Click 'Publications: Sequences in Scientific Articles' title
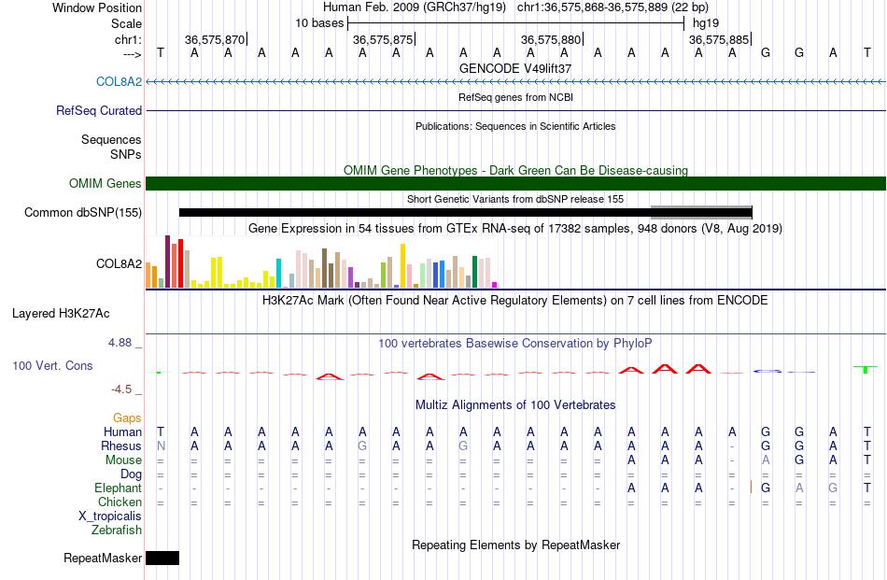The height and width of the screenshot is (580, 887). (x=515, y=126)
